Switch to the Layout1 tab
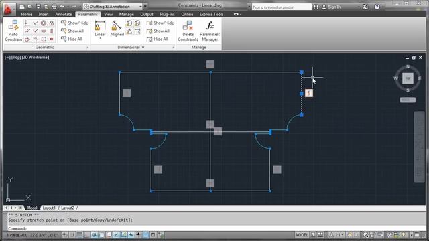This screenshot has width=429, height=241. click(49, 208)
